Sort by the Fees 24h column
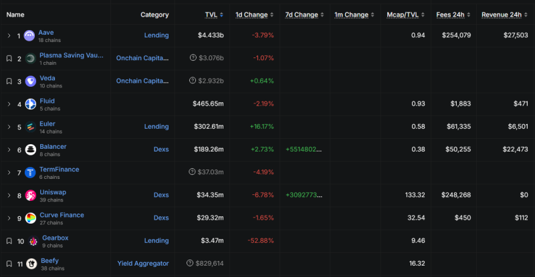535x277 pixels. click(x=454, y=15)
